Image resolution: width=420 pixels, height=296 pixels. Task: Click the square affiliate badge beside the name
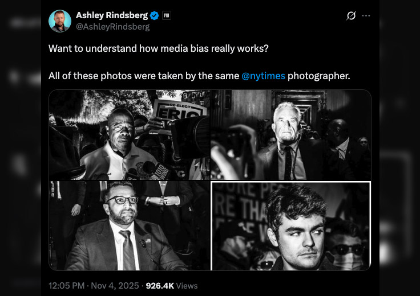pos(167,16)
